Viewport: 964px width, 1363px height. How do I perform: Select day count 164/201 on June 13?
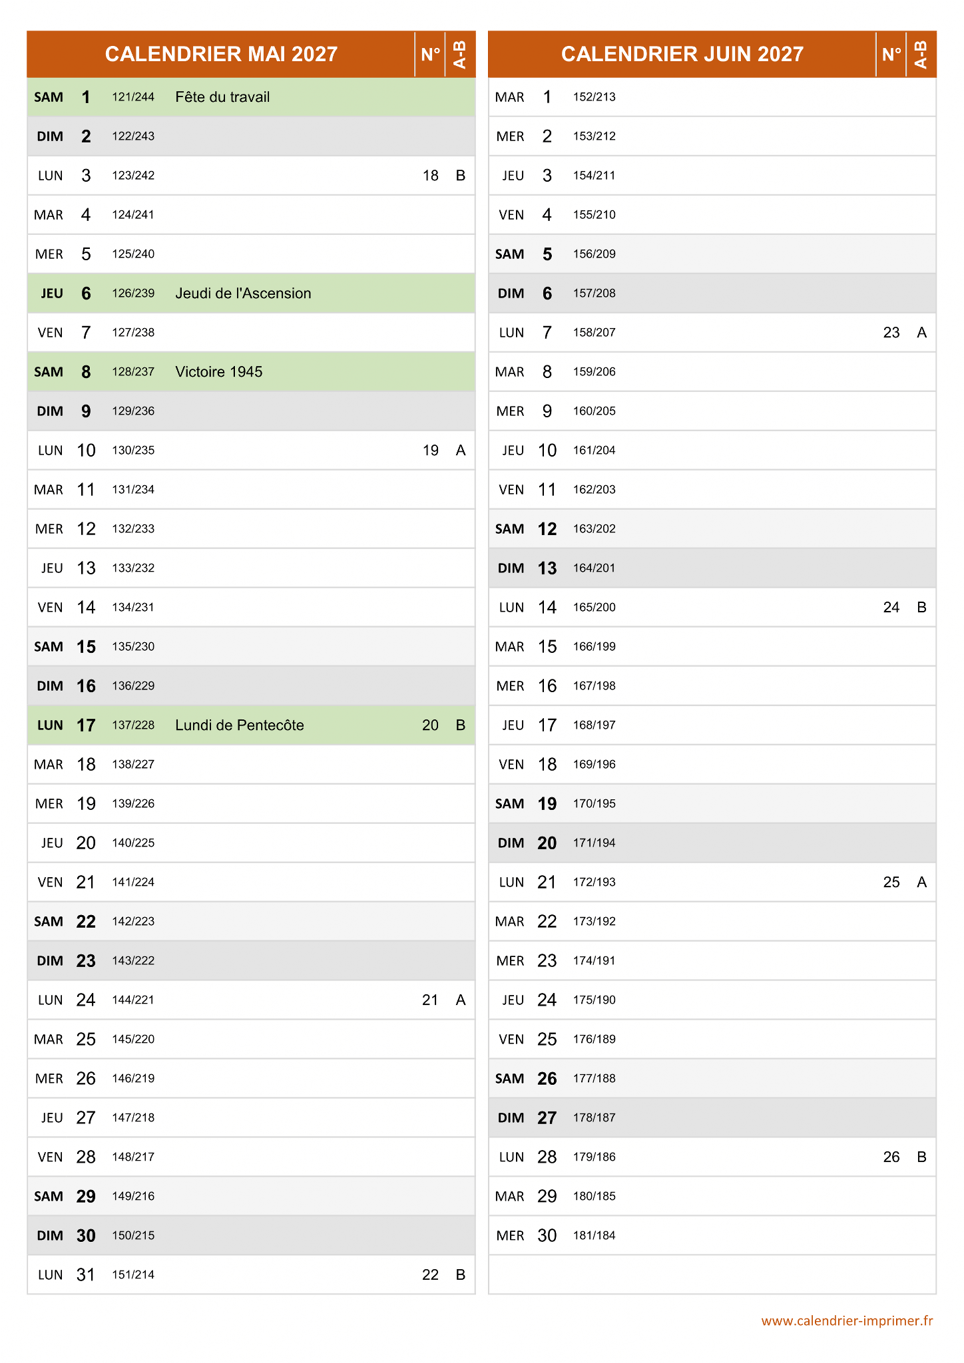[594, 568]
